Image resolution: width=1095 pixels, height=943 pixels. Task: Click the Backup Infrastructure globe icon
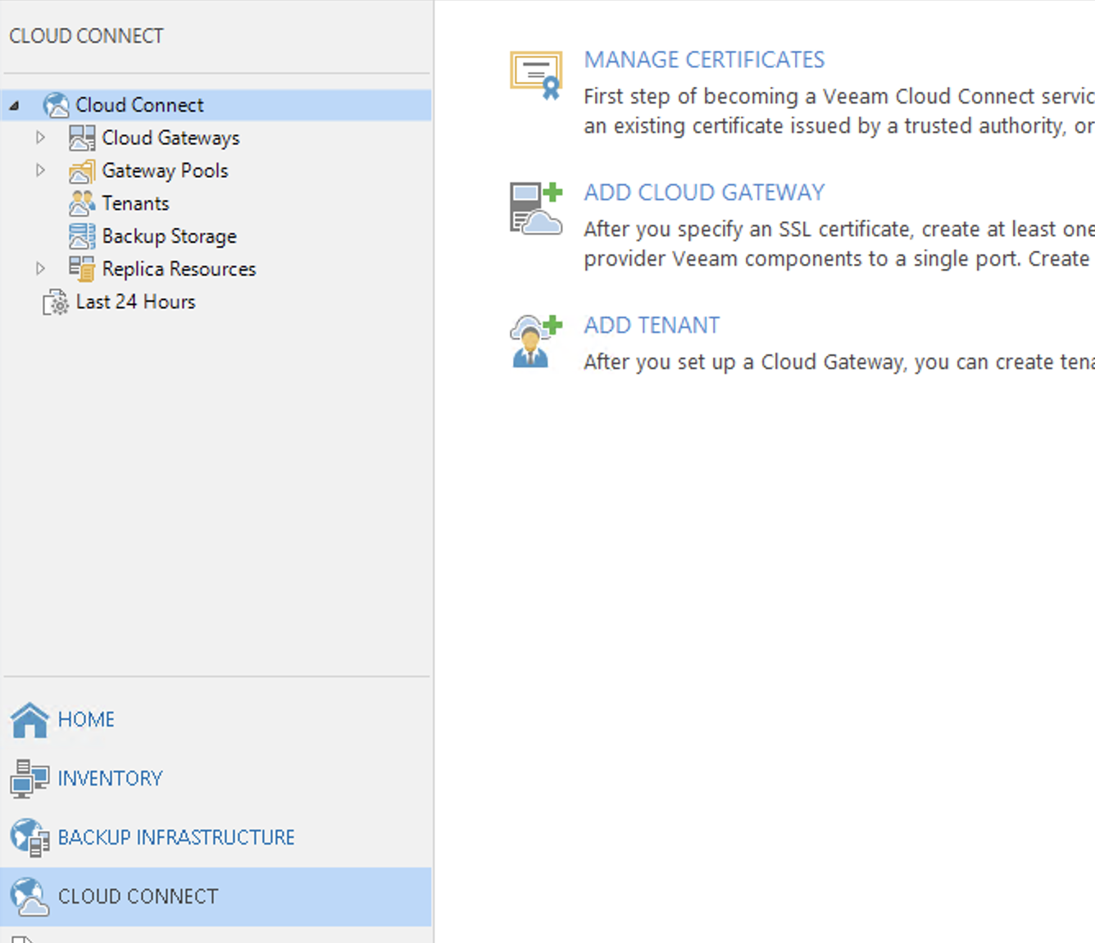coord(30,838)
